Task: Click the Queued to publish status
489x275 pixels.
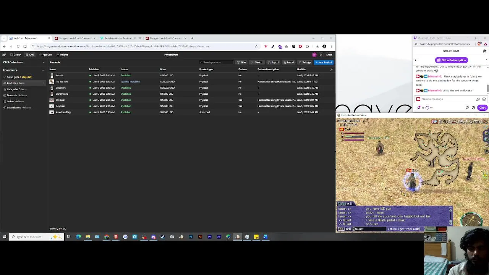Action: (x=130, y=82)
